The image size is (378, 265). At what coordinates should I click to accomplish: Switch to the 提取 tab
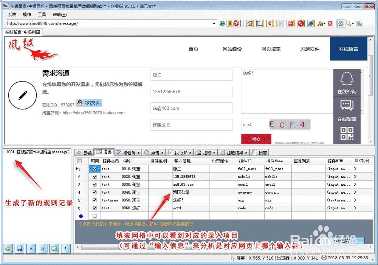coord(206,153)
